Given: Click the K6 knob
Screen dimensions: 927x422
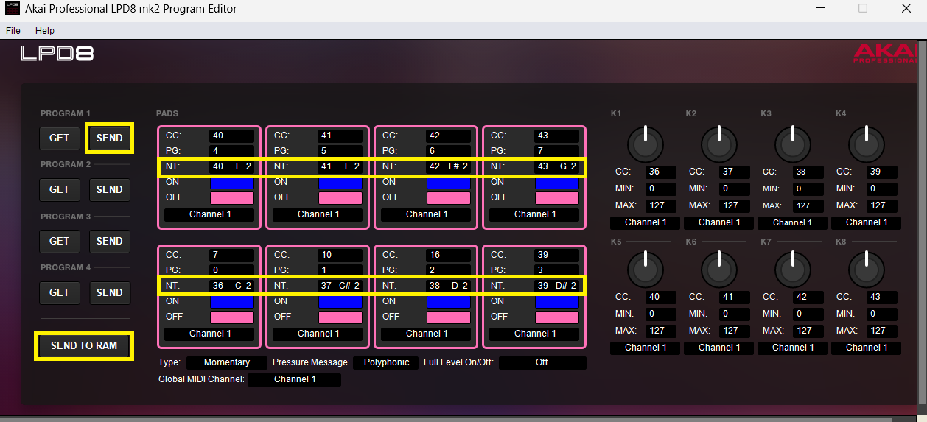Looking at the screenshot, I should pos(718,269).
